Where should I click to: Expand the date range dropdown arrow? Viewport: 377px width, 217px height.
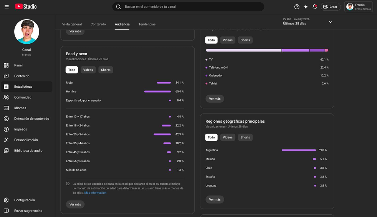(331, 22)
